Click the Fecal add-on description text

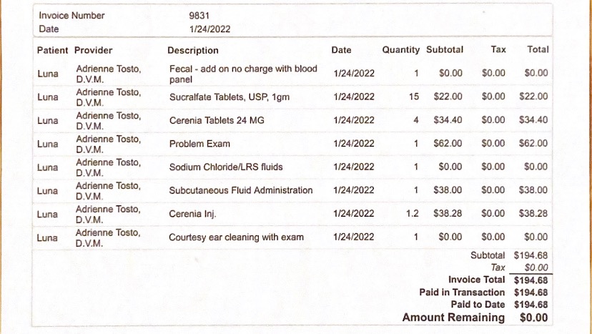[242, 74]
